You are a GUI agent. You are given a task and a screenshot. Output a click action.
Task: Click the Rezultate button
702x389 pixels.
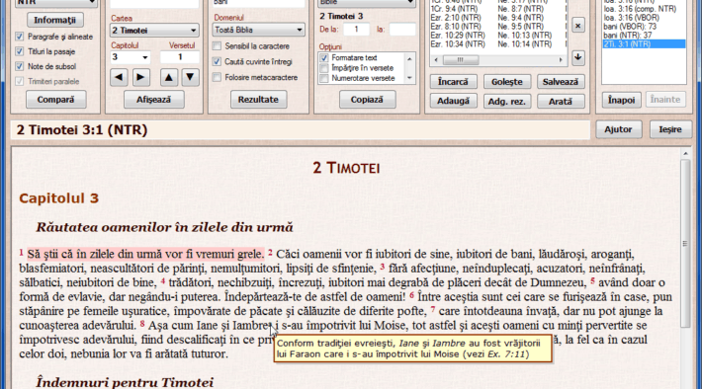pos(258,100)
